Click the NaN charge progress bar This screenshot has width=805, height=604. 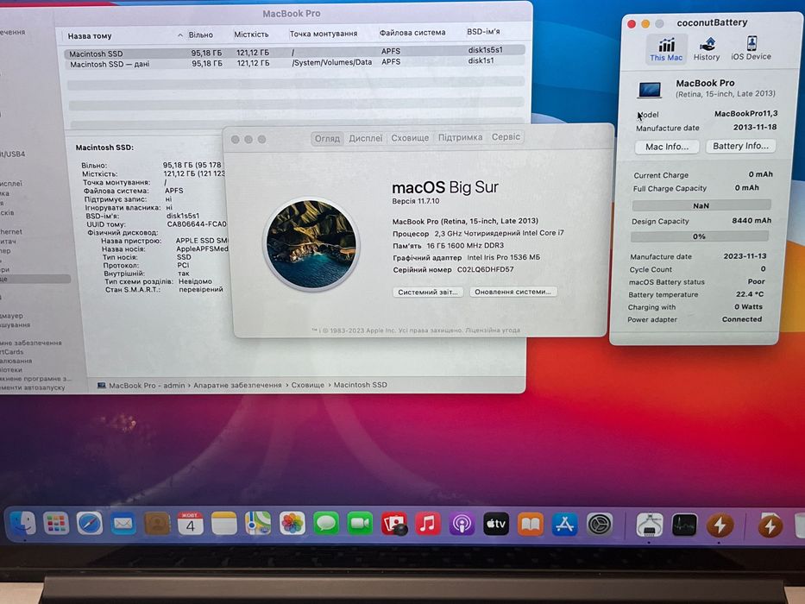[x=701, y=205]
